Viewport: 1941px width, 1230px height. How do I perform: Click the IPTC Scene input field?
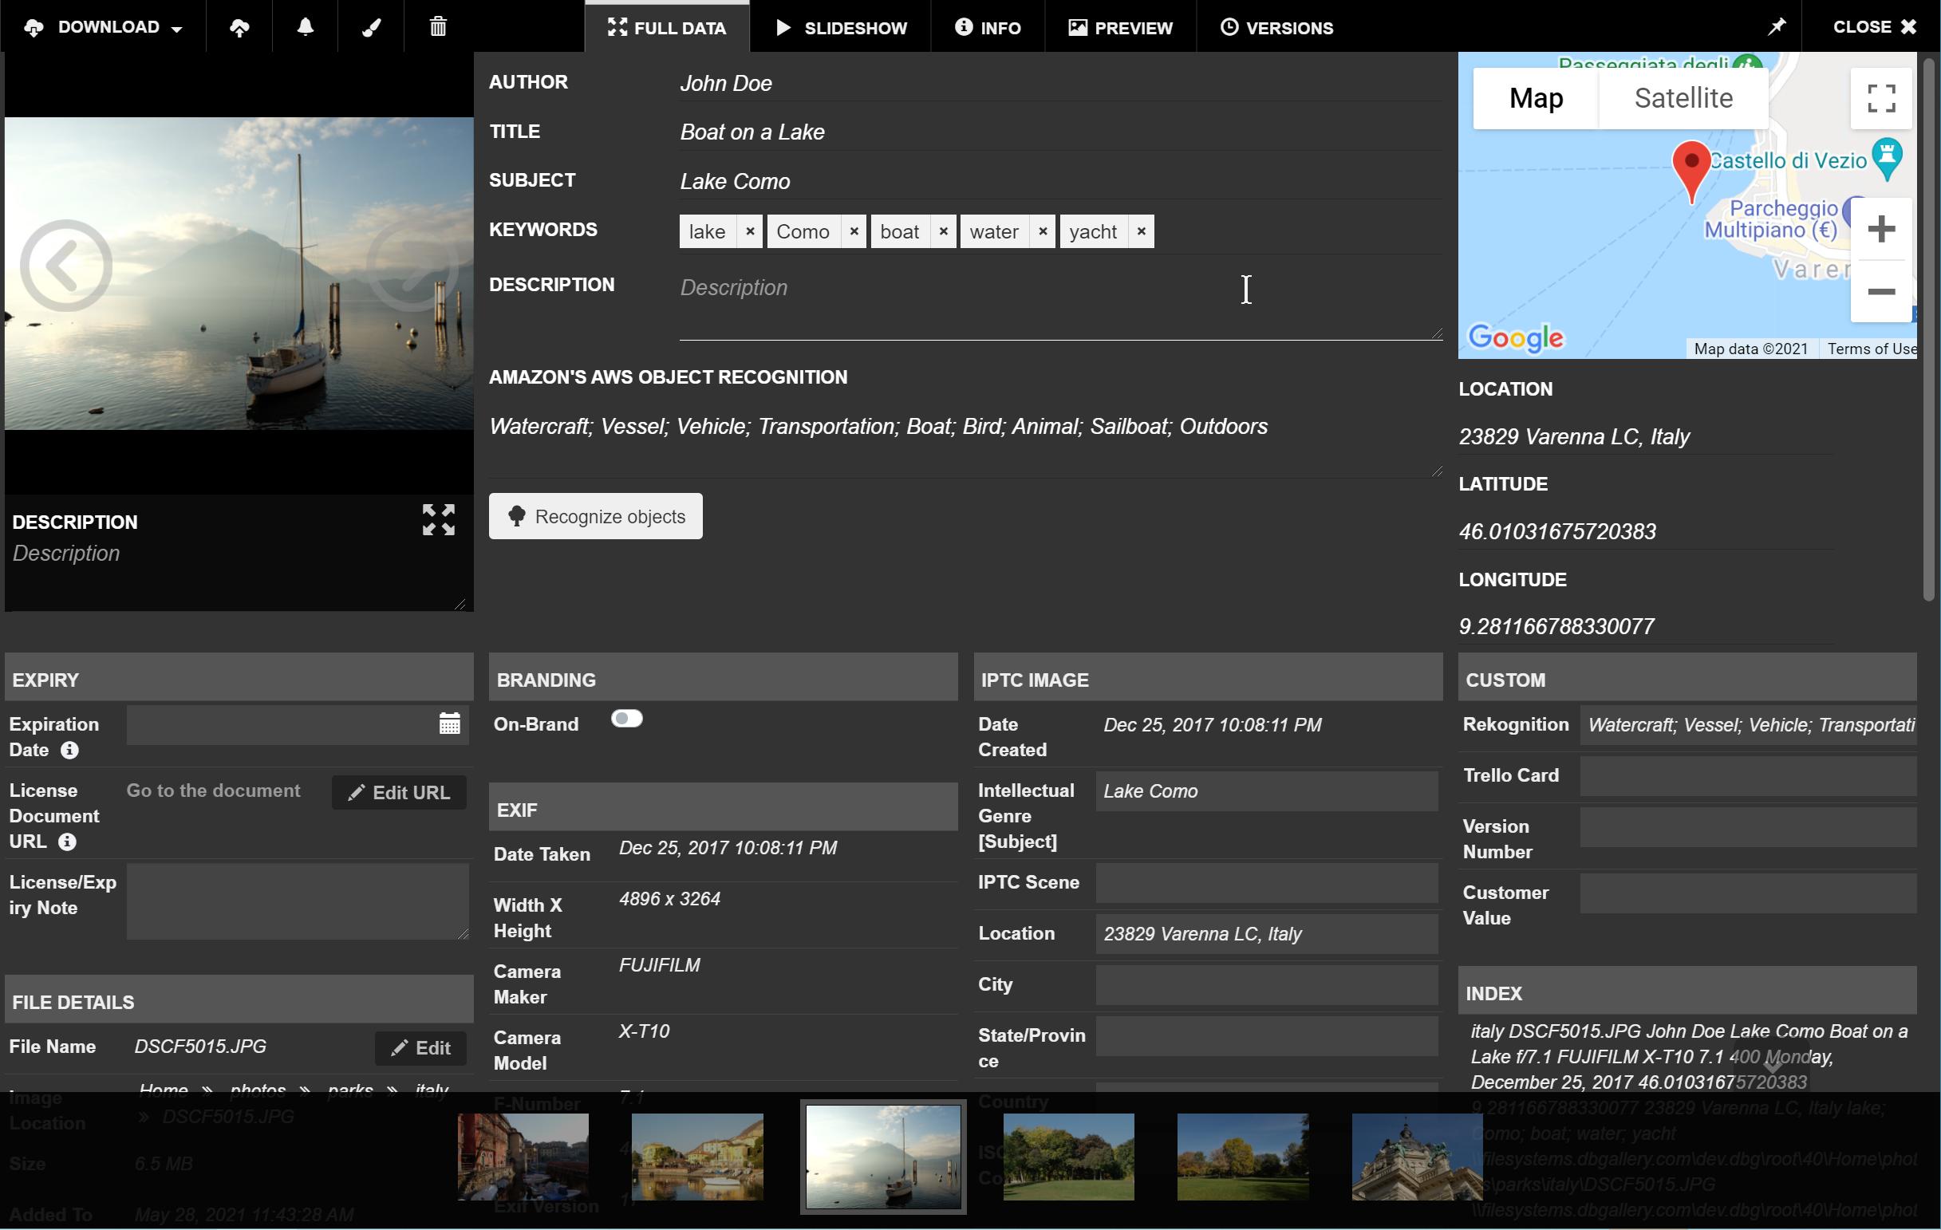coord(1266,882)
